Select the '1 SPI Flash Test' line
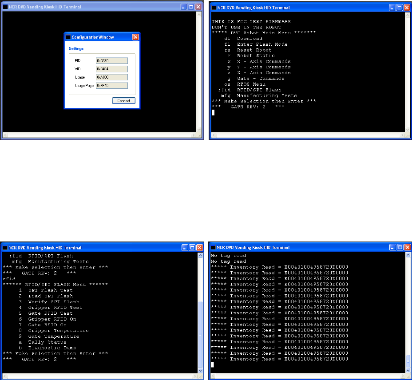 [46, 290]
